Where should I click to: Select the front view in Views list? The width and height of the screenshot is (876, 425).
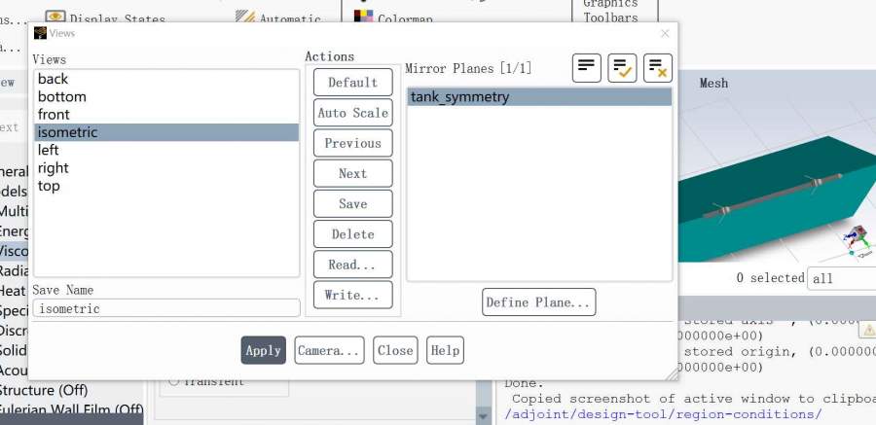pyautogui.click(x=165, y=115)
